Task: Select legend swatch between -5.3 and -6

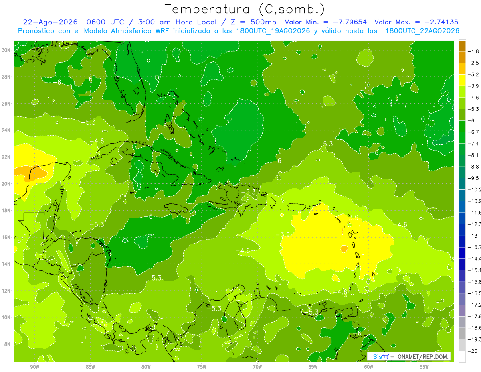Action: pyautogui.click(x=462, y=115)
